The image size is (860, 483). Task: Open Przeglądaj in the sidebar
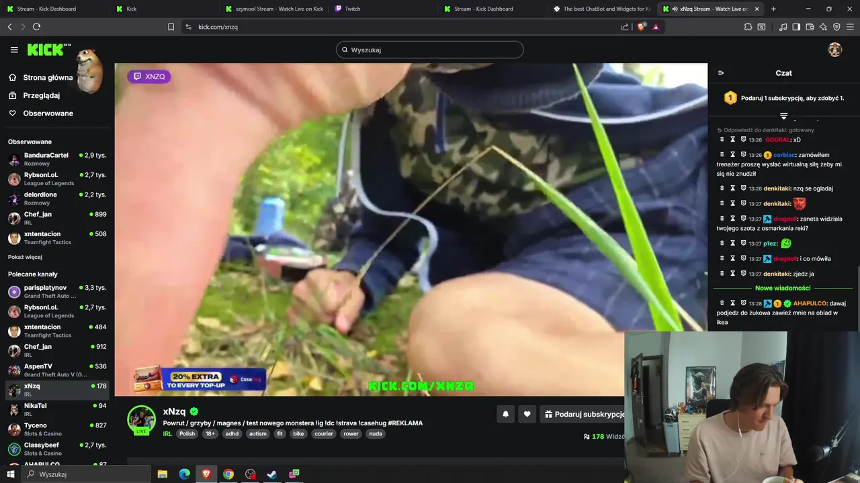41,95
